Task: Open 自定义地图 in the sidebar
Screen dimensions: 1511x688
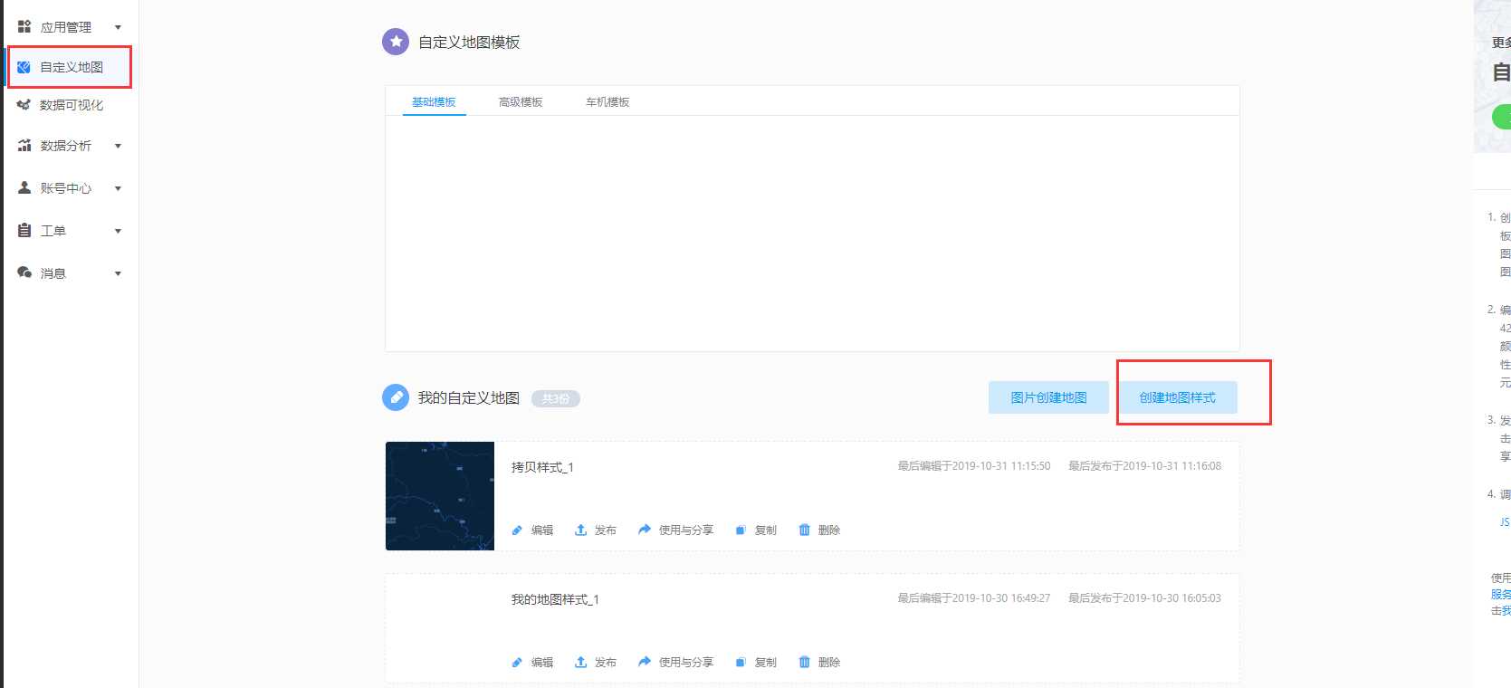Action: (x=72, y=67)
